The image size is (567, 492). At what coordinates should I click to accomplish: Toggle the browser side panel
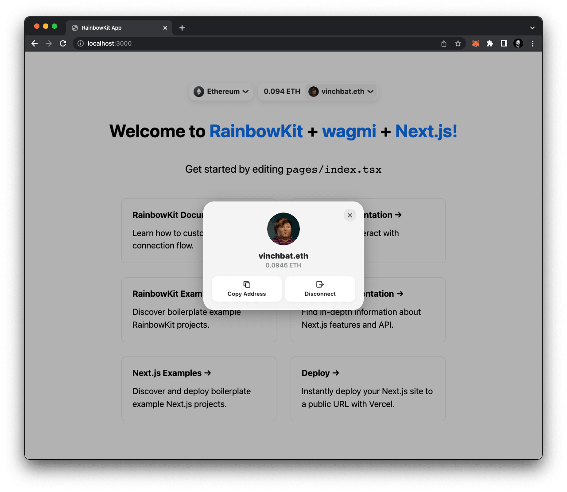pos(504,43)
